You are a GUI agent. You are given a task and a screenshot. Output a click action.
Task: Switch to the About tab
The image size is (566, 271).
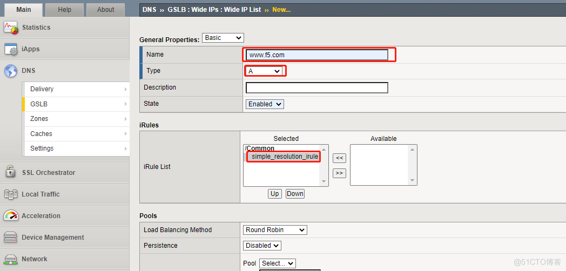[x=105, y=9]
